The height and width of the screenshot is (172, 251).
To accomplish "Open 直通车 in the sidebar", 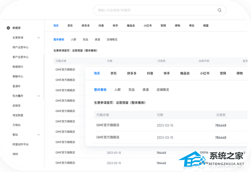I will click(x=17, y=86).
